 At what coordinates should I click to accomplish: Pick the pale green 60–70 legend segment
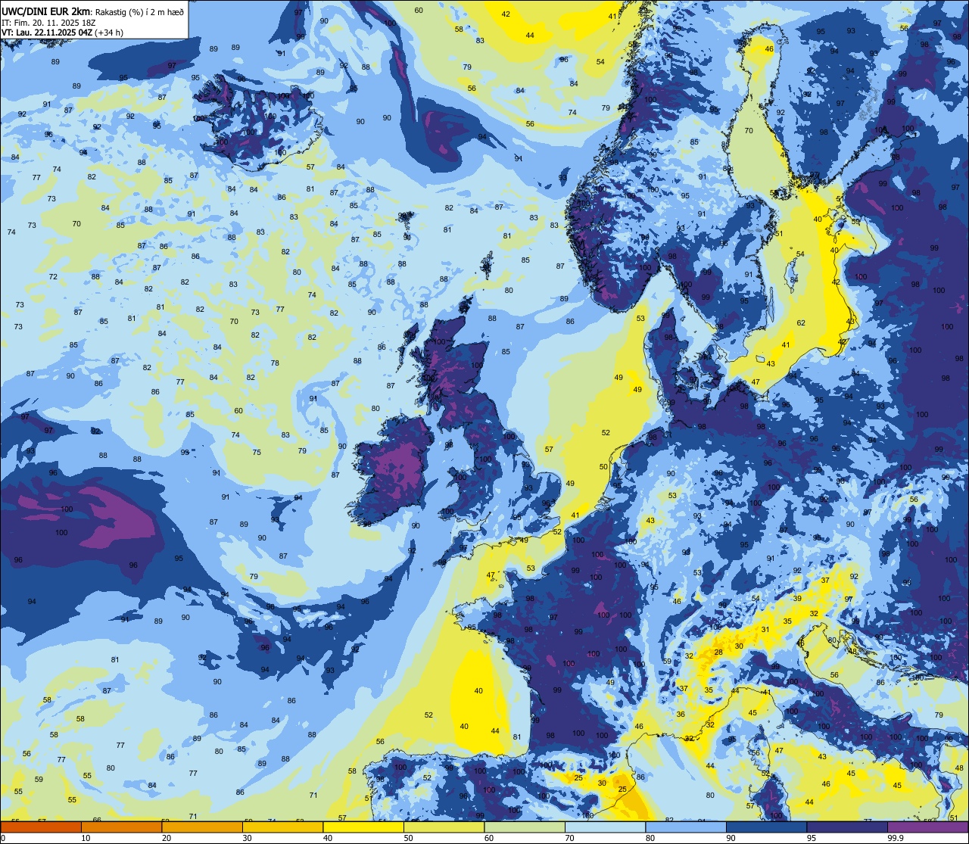525,827
